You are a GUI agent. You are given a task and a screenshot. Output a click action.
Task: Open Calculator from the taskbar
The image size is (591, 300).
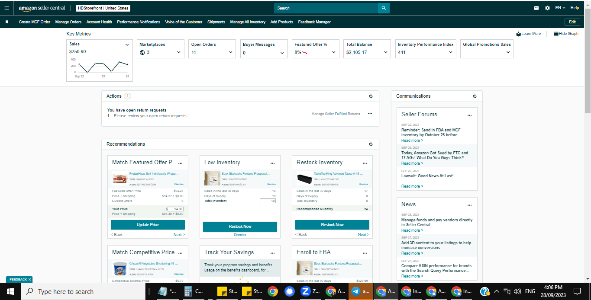coord(194,291)
